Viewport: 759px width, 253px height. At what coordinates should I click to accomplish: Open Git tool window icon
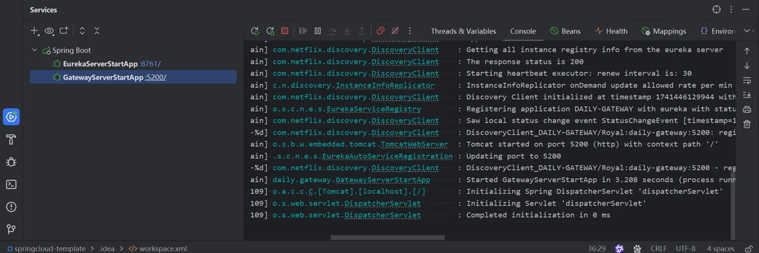click(11, 229)
